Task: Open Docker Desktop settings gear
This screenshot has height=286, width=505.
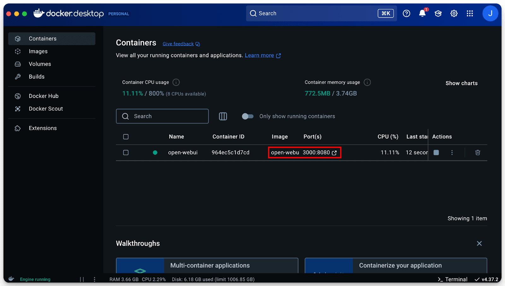Action: point(454,13)
